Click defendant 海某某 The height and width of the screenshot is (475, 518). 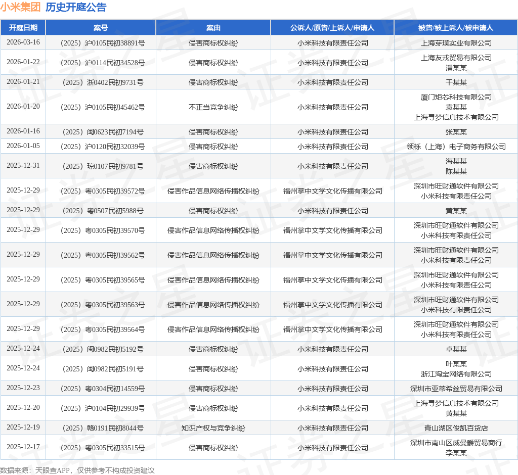pyautogui.click(x=456, y=161)
